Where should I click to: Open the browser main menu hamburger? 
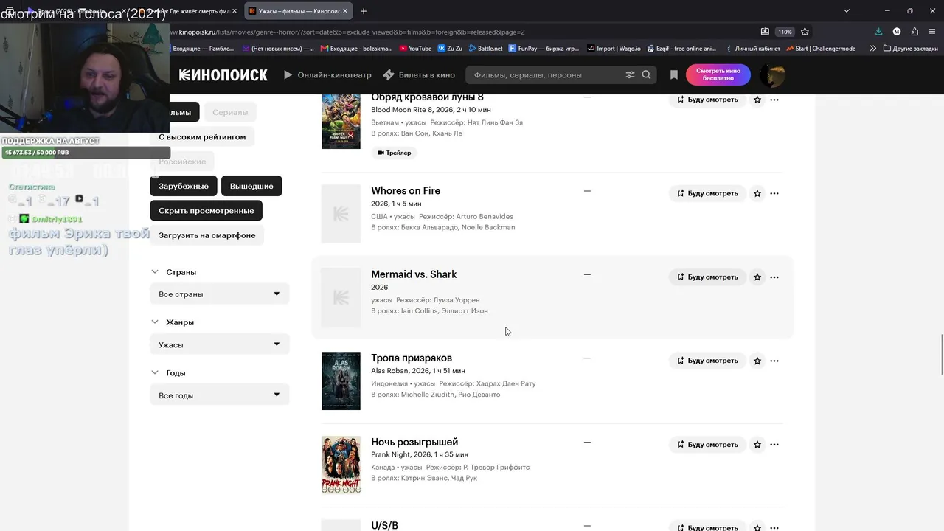(932, 32)
